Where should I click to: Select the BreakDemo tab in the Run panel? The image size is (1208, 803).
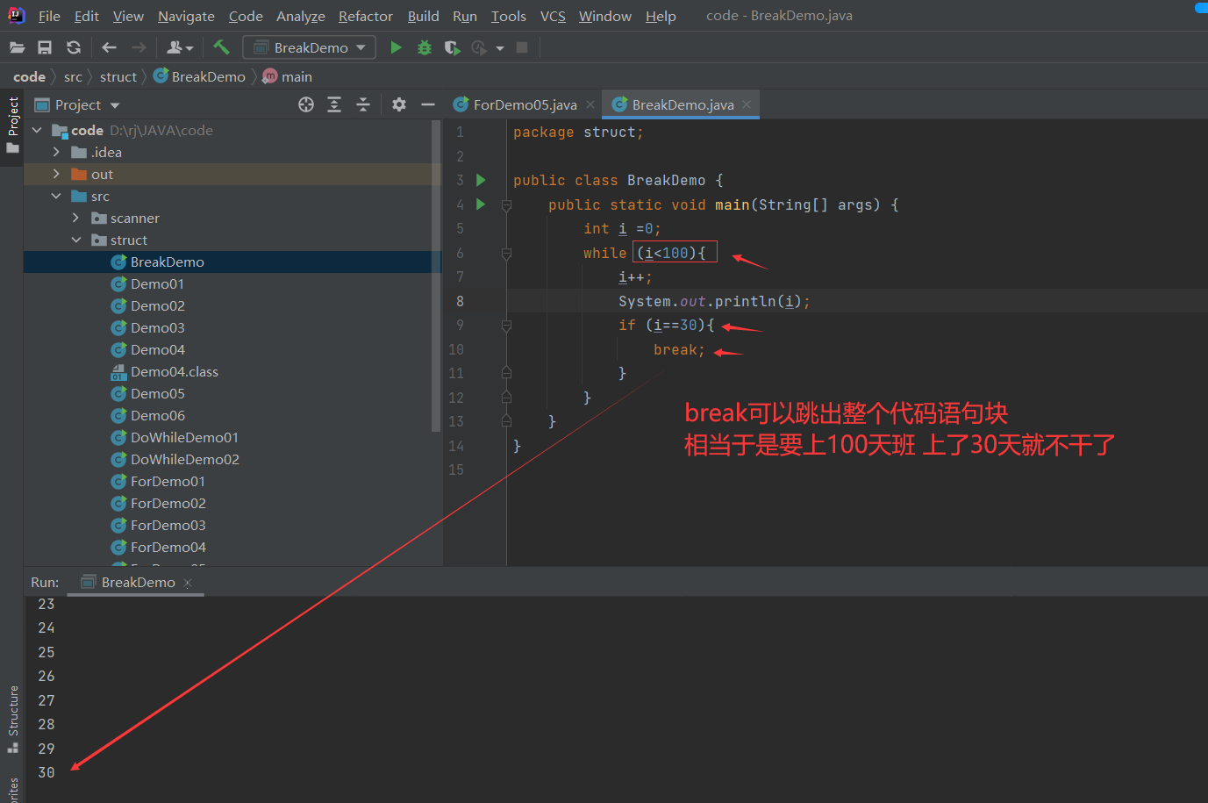click(137, 583)
